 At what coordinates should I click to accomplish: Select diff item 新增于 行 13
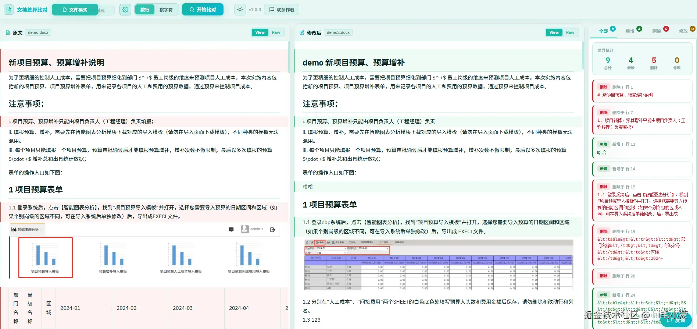pyautogui.click(x=643, y=148)
